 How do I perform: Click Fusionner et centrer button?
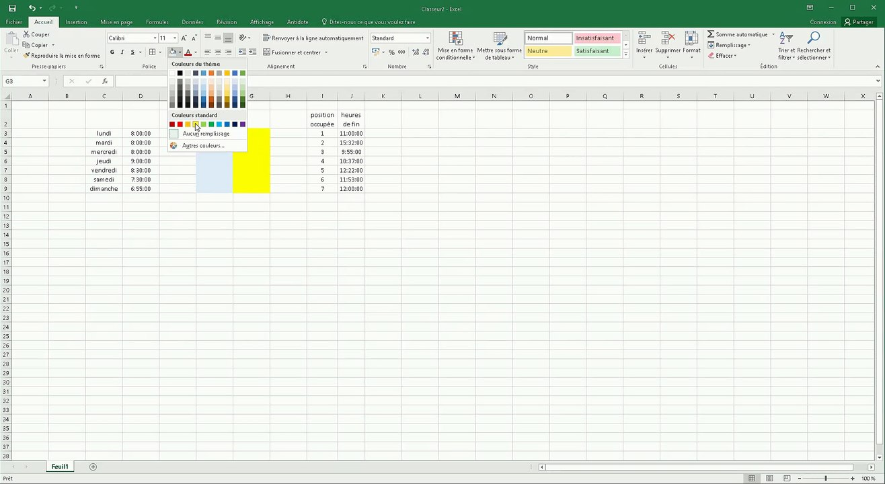click(x=292, y=52)
